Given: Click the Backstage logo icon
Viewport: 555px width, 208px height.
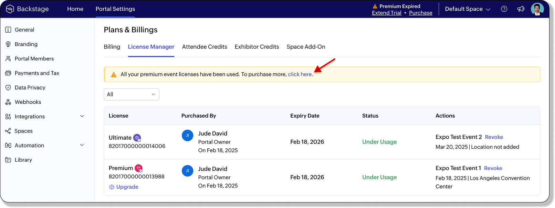Looking at the screenshot, I should pos(10,9).
